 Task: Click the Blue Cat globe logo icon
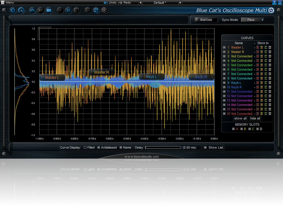[x=271, y=10]
